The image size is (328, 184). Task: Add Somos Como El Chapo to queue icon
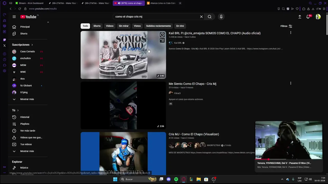tap(162, 40)
